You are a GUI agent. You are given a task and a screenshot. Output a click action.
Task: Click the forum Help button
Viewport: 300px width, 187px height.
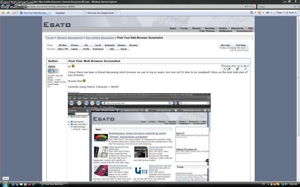pyautogui.click(x=112, y=49)
